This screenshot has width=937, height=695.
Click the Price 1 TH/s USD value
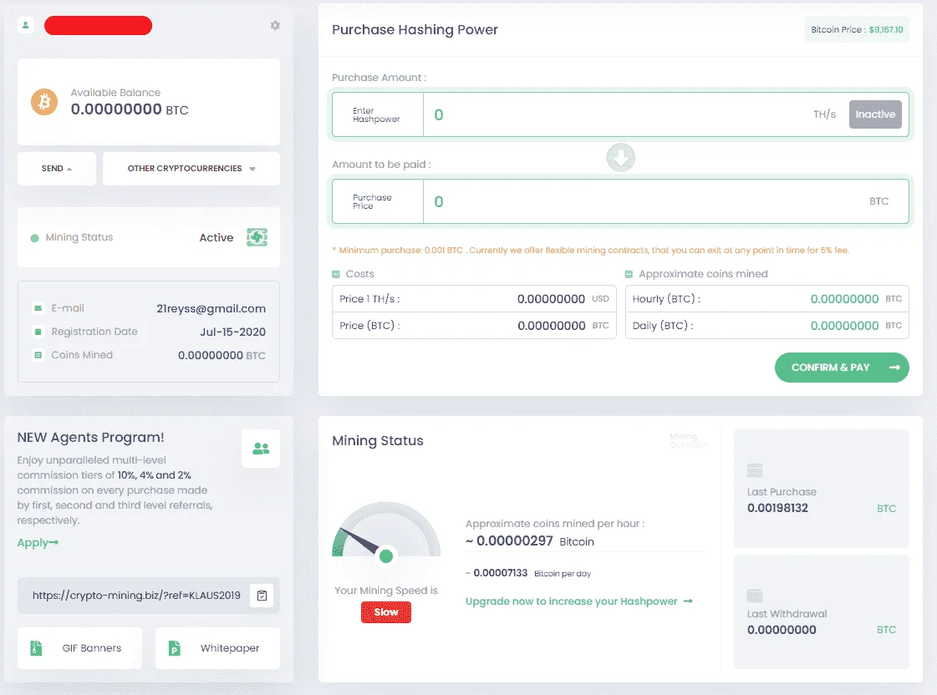pyautogui.click(x=551, y=299)
